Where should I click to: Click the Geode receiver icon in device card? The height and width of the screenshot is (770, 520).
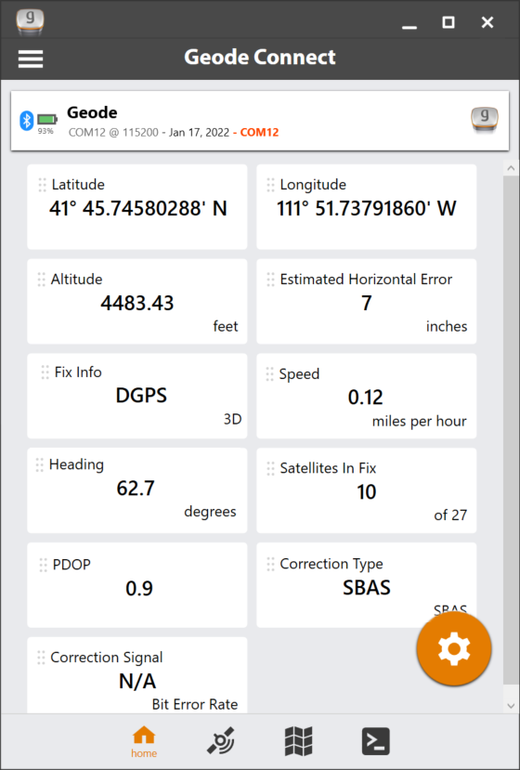[484, 119]
